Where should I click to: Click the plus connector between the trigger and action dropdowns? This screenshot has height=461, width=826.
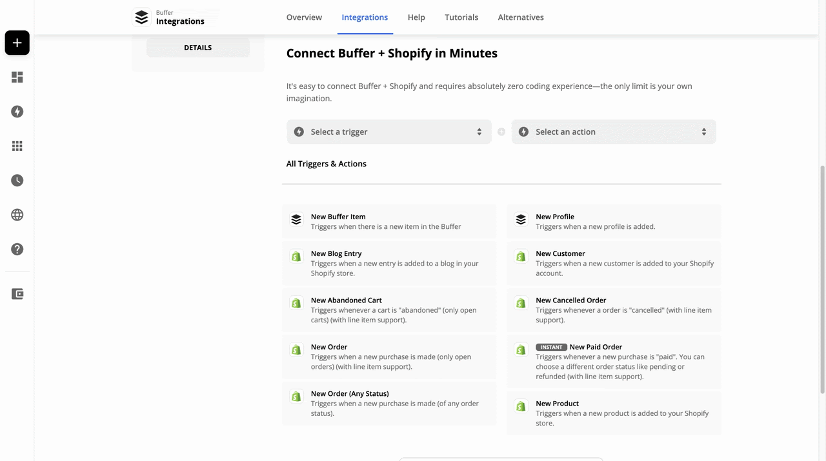pyautogui.click(x=501, y=132)
